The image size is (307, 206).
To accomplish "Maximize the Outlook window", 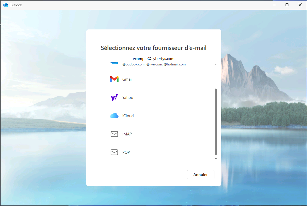I will (287, 5).
